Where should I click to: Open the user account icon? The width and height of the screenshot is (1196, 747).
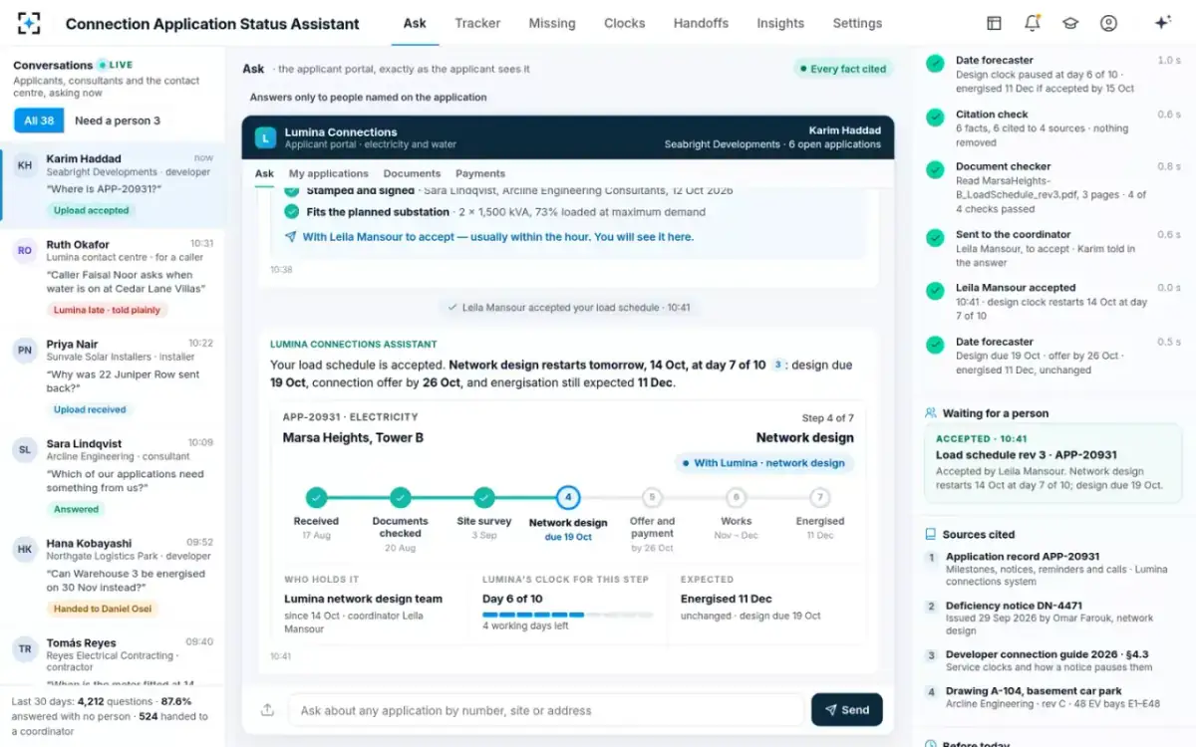pos(1108,23)
